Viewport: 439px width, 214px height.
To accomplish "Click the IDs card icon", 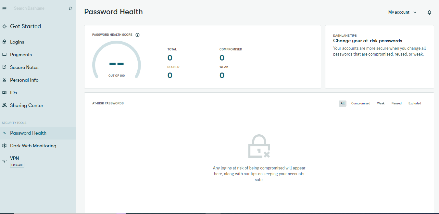I will (x=4, y=92).
